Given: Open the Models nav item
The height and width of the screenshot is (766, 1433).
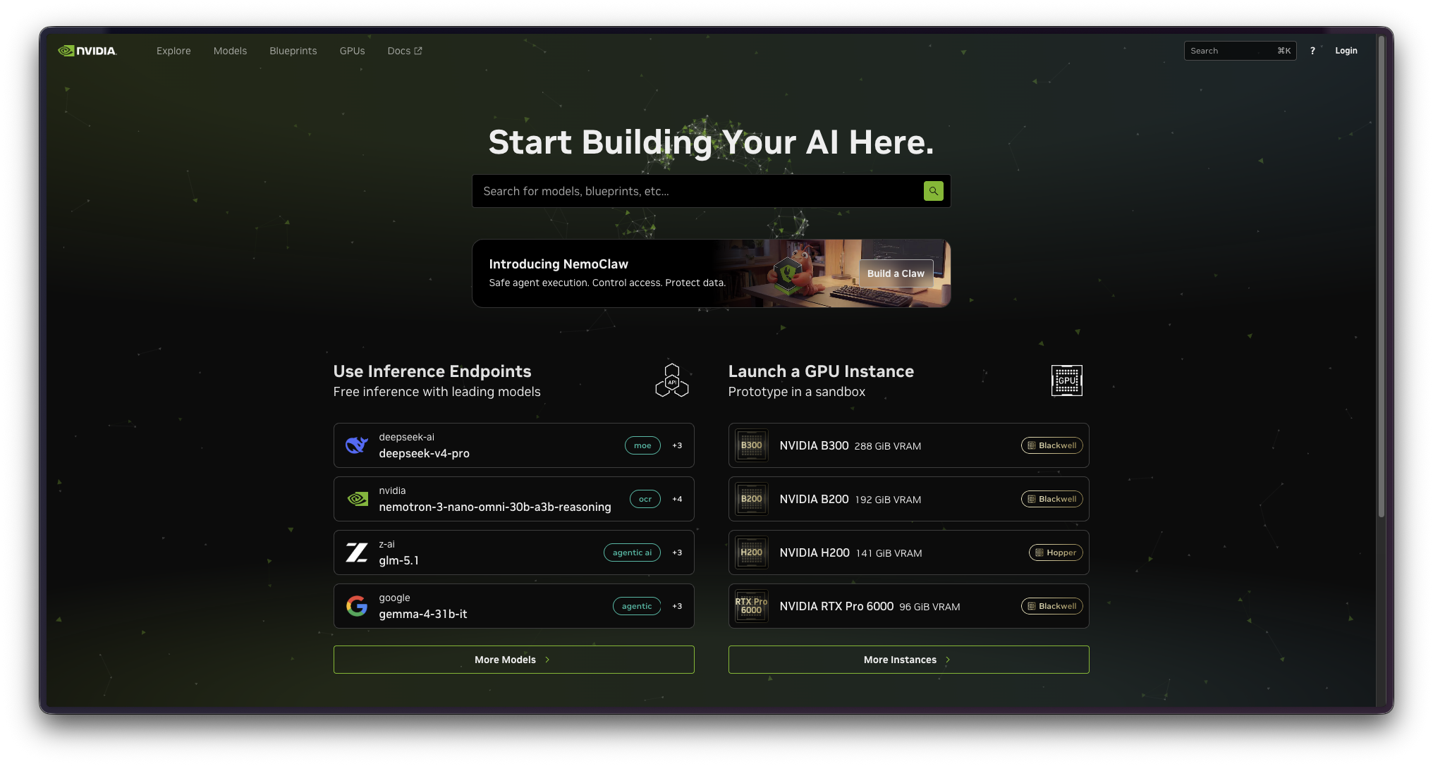Looking at the screenshot, I should pos(230,51).
